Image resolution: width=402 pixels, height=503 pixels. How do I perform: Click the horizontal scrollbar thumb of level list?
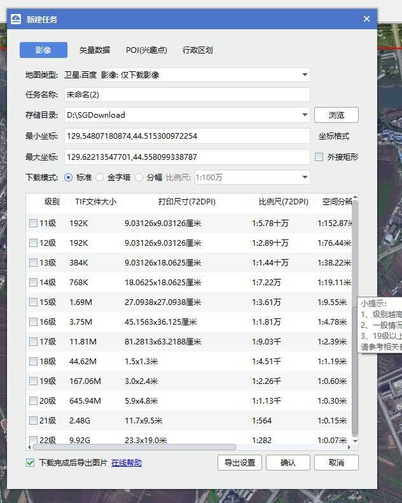click(x=134, y=447)
